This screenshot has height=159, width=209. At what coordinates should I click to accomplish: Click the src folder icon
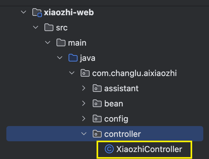[49, 27]
